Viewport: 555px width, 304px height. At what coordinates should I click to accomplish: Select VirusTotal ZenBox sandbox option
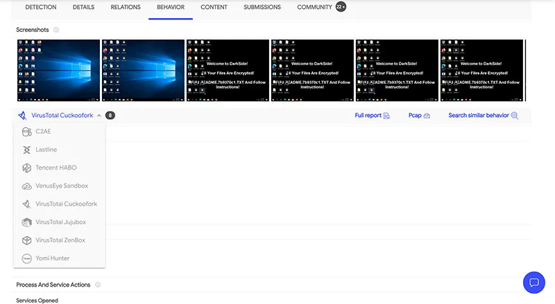(60, 240)
